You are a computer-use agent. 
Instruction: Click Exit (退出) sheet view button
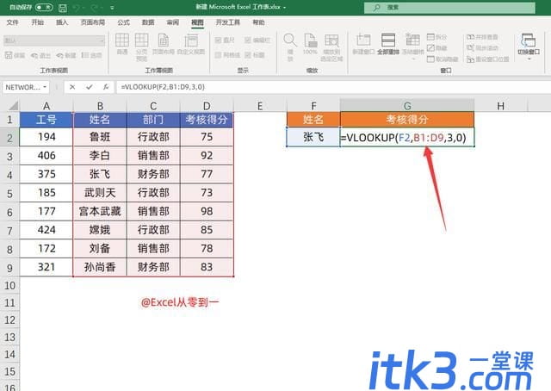(x=40, y=55)
